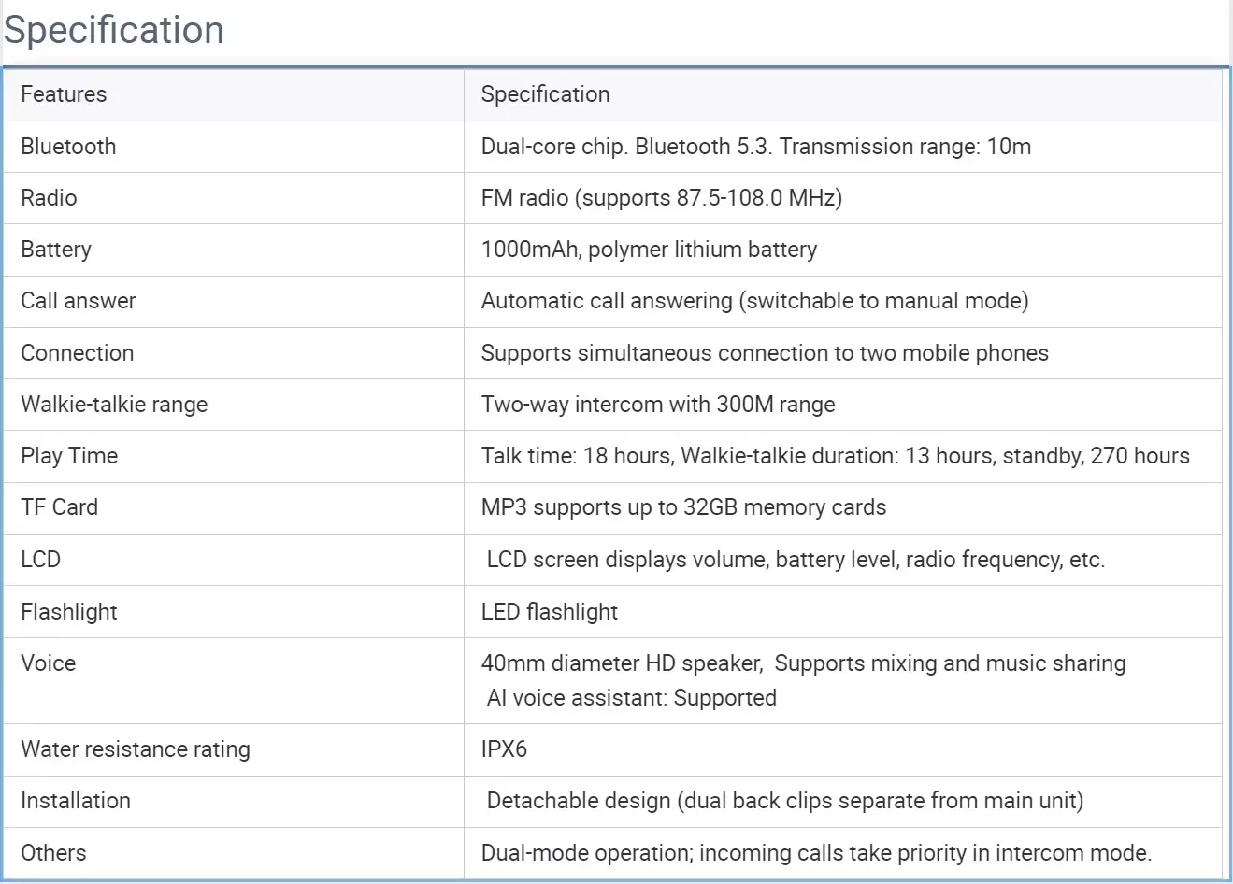Select the Bluetooth feature cell
Viewport: 1233px width, 884px height.
(68, 147)
